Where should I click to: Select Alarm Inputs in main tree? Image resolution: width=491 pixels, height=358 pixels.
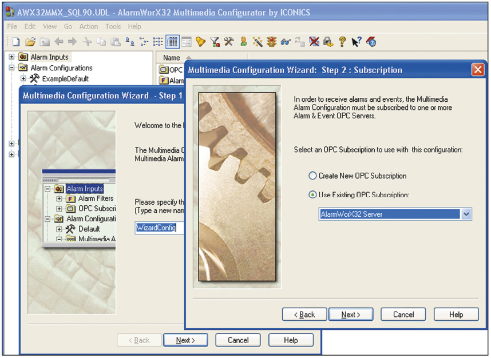[x=49, y=57]
